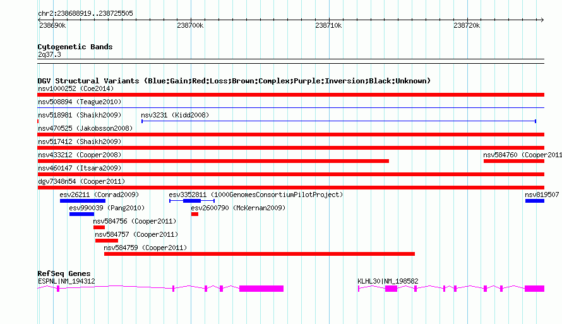Select the esv3352811 blue gain glyph
The height and width of the screenshot is (324, 562).
click(192, 201)
